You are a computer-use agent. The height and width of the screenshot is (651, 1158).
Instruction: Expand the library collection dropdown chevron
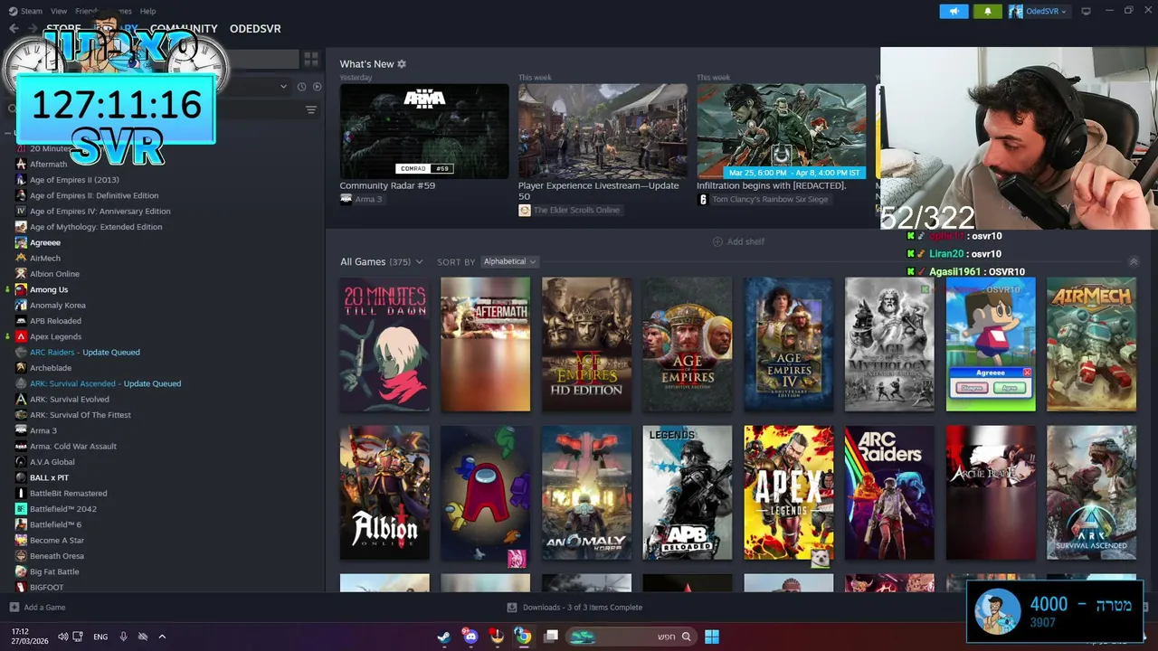point(283,87)
